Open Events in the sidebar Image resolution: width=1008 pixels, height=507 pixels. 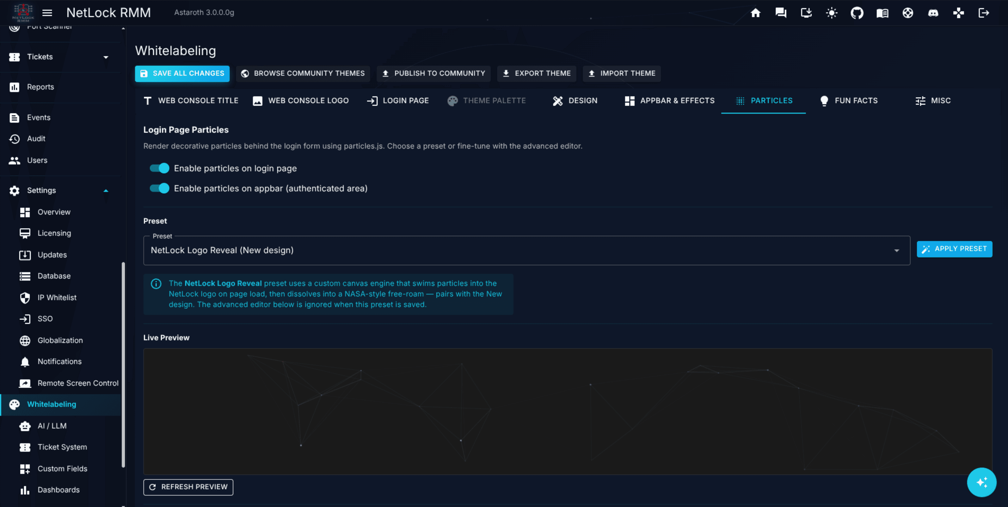point(61,117)
